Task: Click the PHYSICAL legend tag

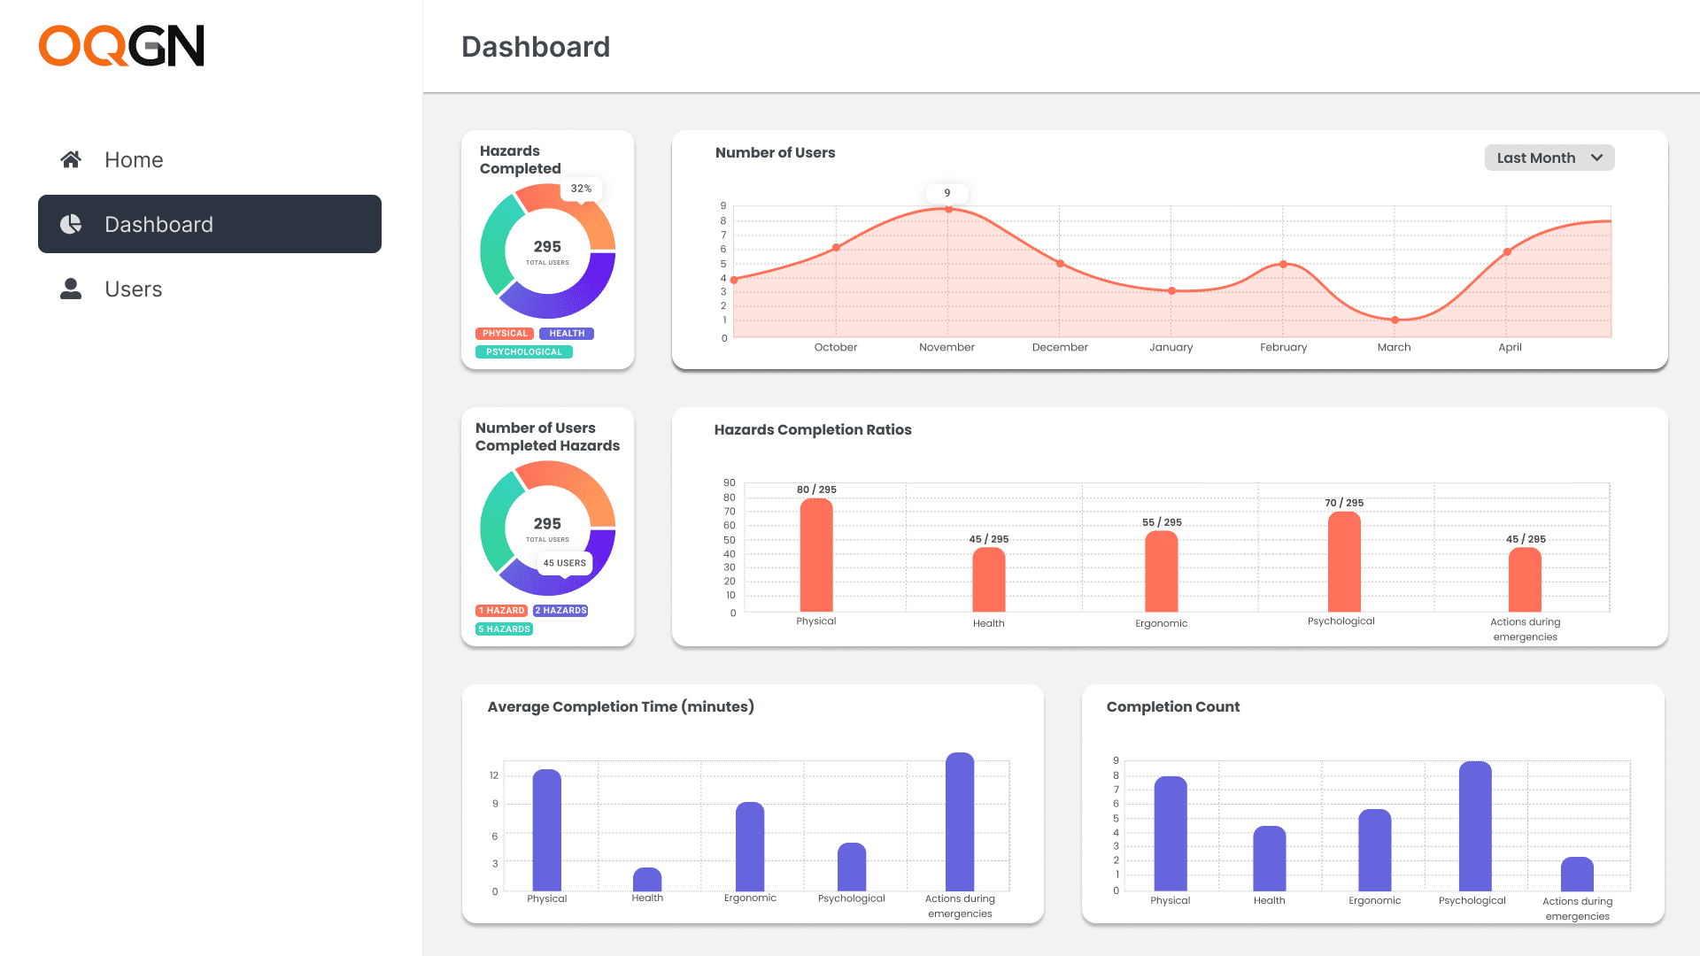Action: (505, 334)
